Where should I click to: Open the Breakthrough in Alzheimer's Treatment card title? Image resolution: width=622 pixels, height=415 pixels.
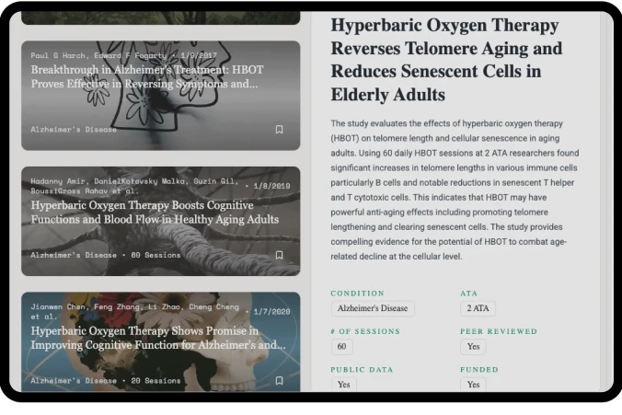144,76
